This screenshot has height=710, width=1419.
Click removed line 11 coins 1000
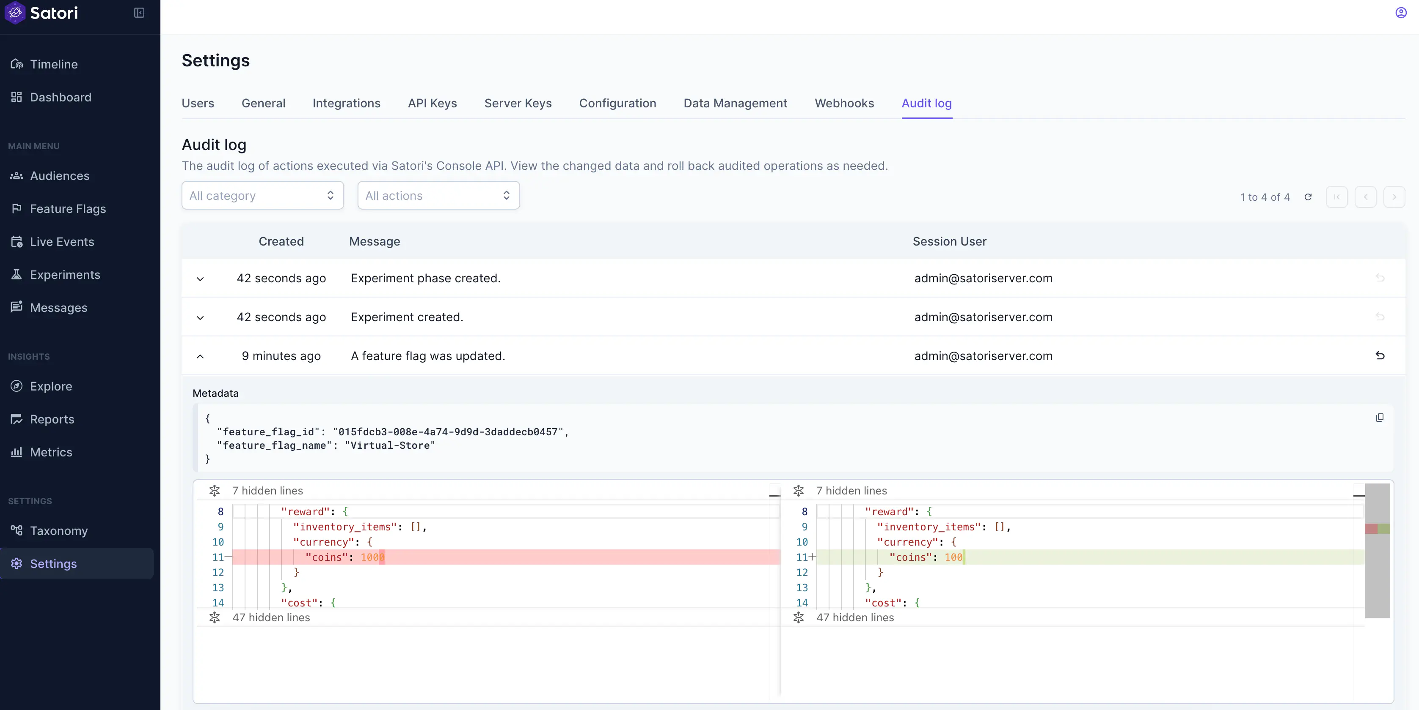click(x=506, y=557)
